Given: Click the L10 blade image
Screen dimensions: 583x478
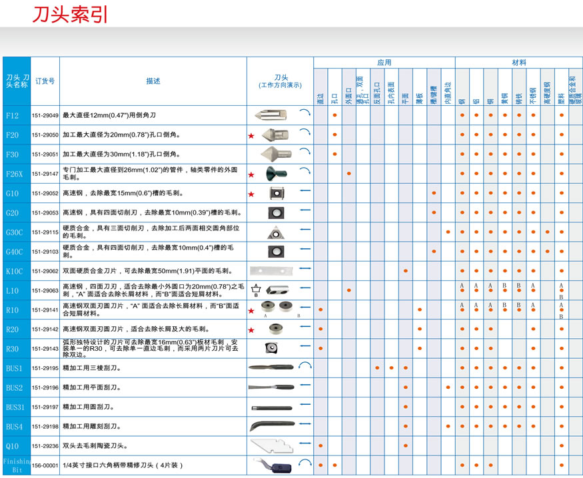Looking at the screenshot, I should [x=277, y=290].
